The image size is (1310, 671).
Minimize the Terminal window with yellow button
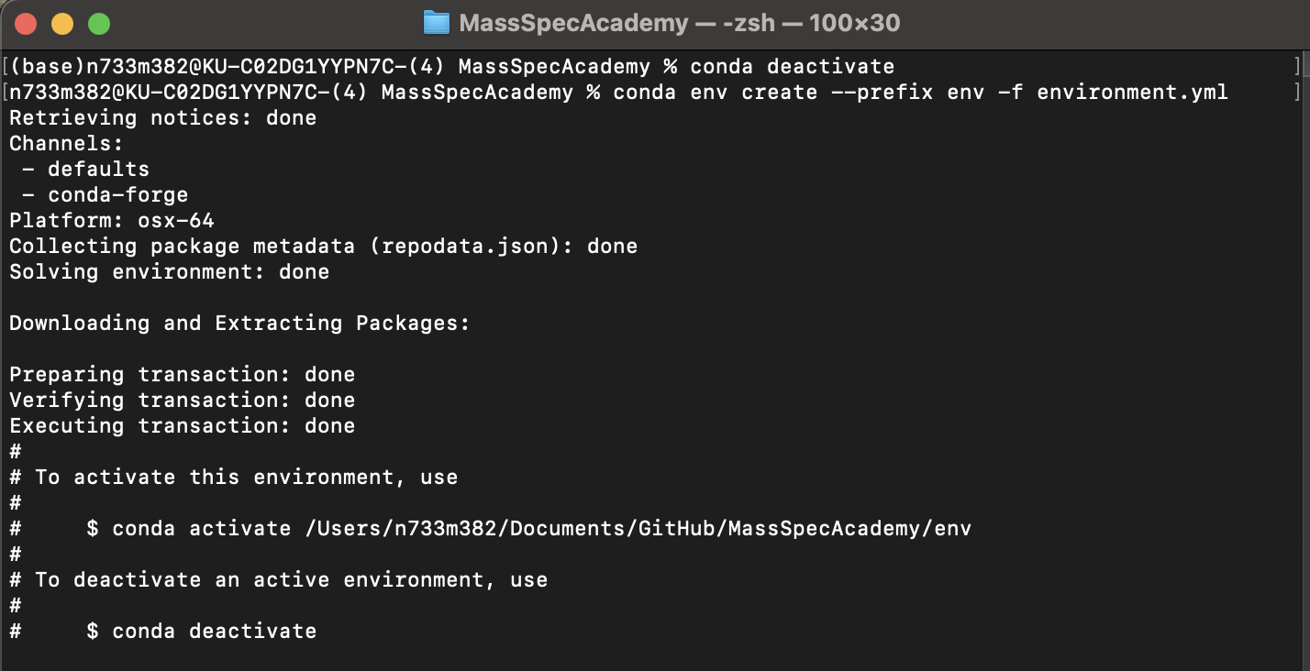coord(62,24)
